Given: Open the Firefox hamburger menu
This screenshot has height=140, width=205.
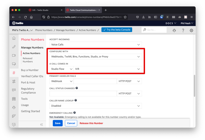Looking at the screenshot, I should pyautogui.click(x=192, y=17).
